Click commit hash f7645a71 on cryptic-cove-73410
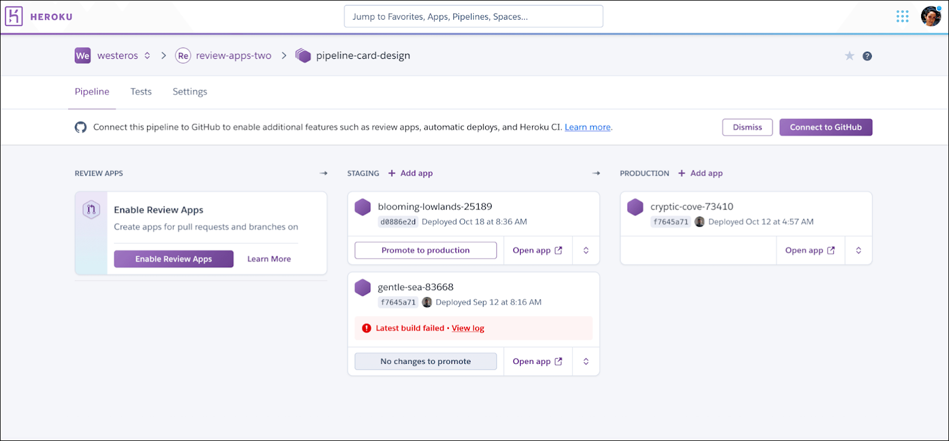The width and height of the screenshot is (949, 441). [671, 222]
